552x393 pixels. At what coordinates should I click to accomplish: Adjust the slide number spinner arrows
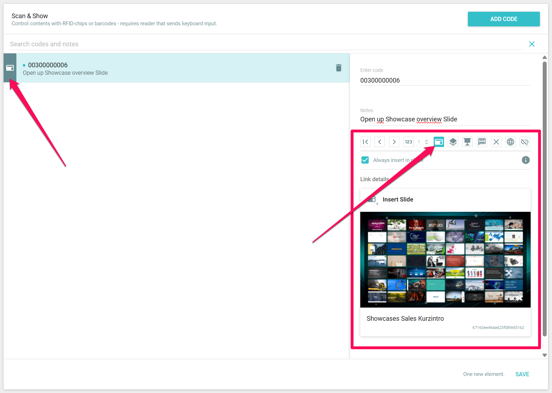(426, 142)
